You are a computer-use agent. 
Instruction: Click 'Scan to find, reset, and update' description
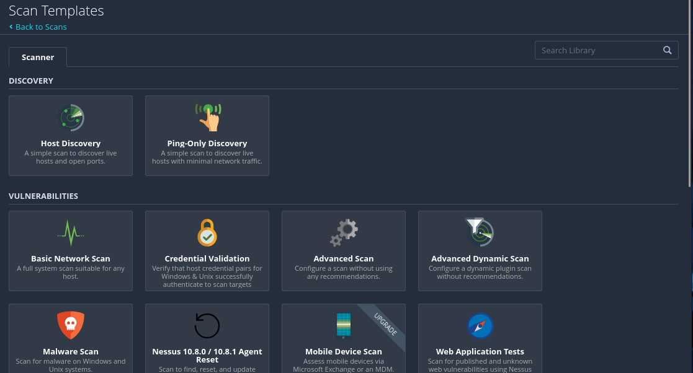point(207,369)
